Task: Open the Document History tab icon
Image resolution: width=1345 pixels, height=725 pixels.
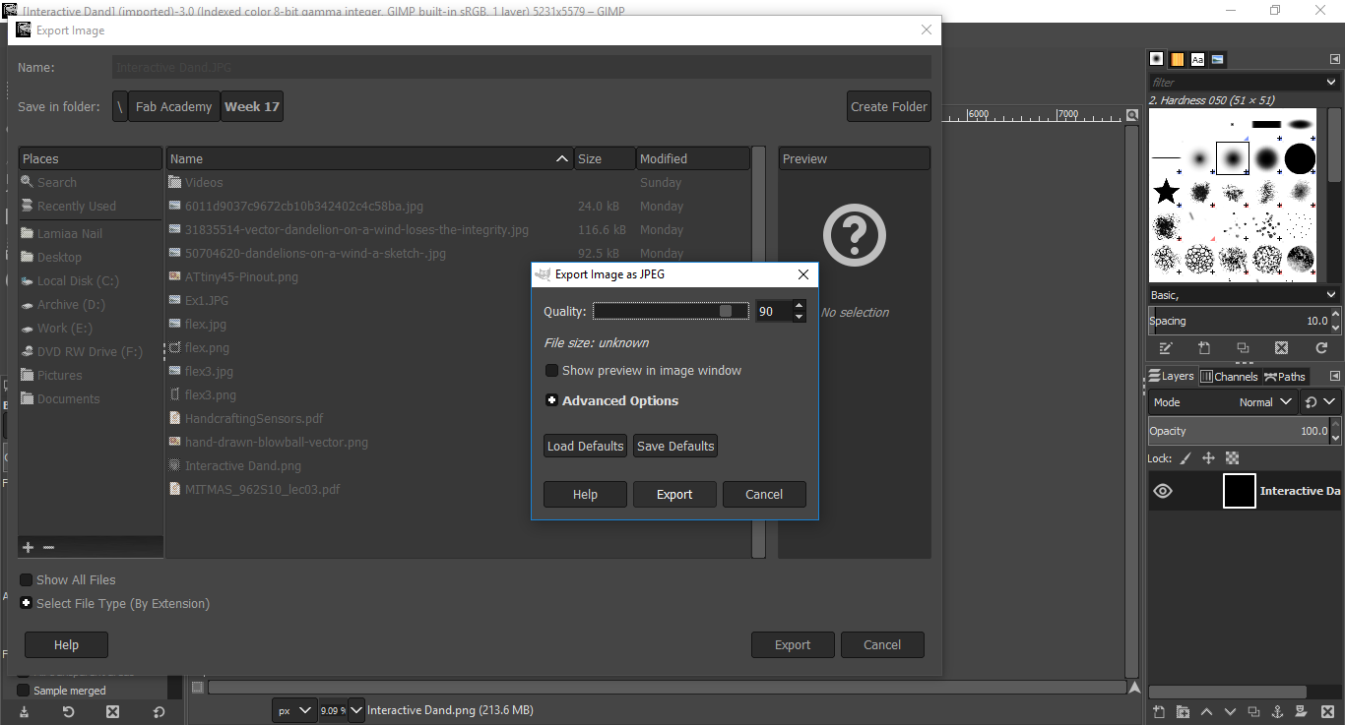Action: pyautogui.click(x=1218, y=59)
